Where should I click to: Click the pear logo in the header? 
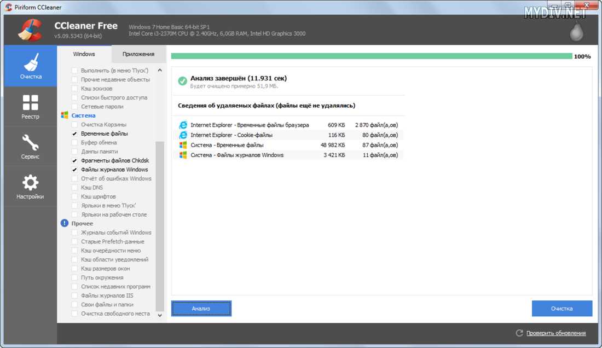[577, 33]
